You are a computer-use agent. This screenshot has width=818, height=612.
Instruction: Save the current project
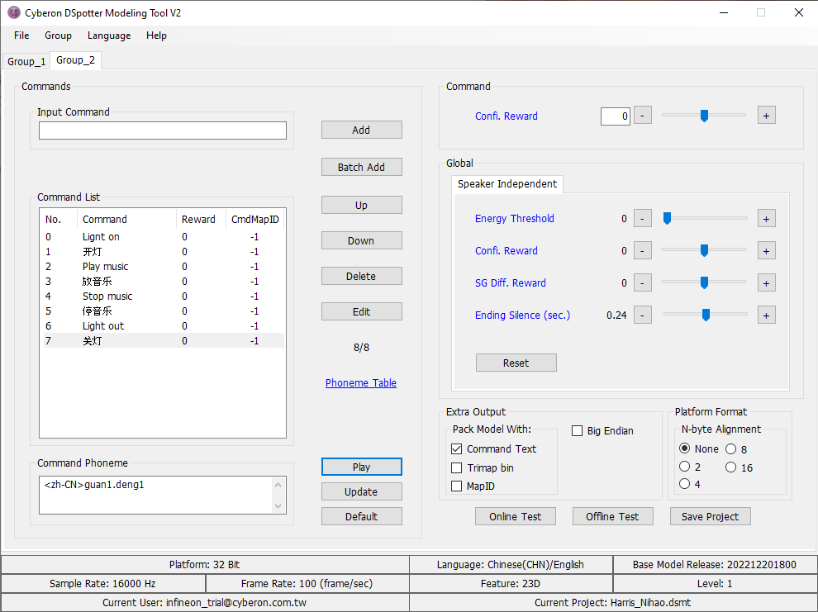click(710, 515)
